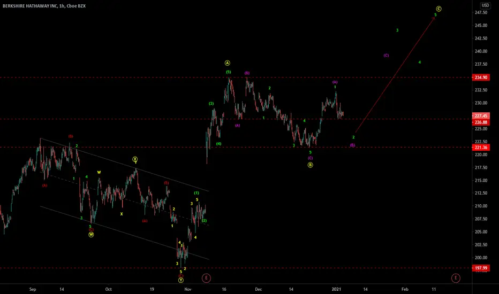Click the Sep label on time axis
The height and width of the screenshot is (294, 499).
point(33,289)
